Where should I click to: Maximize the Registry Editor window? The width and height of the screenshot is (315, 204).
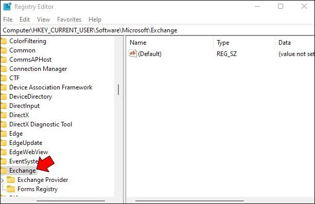point(281,6)
